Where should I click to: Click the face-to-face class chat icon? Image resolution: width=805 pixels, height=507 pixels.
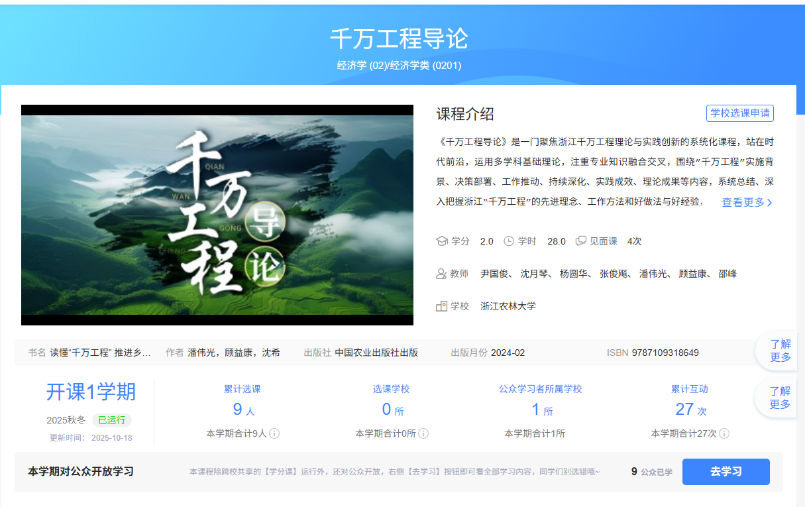(581, 241)
